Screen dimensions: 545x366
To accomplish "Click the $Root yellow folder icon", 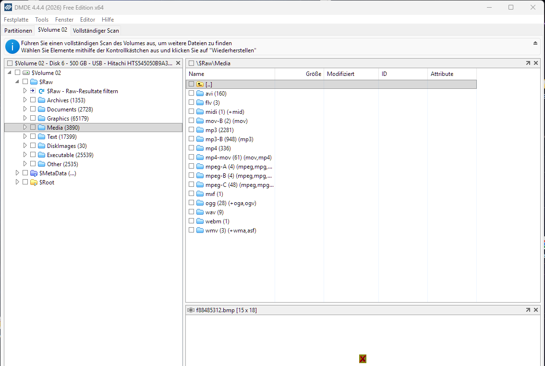I will pyautogui.click(x=34, y=182).
